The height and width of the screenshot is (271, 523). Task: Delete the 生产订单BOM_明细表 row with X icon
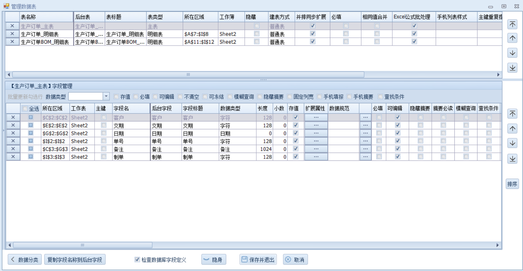pyautogui.click(x=12, y=42)
